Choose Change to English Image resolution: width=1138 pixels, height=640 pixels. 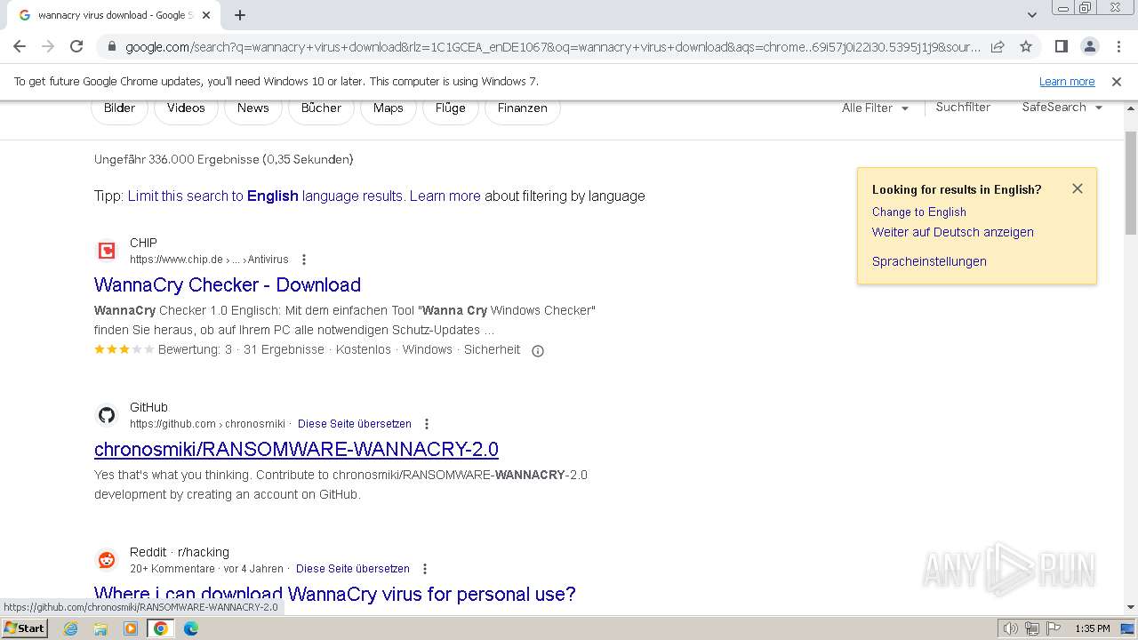918,212
